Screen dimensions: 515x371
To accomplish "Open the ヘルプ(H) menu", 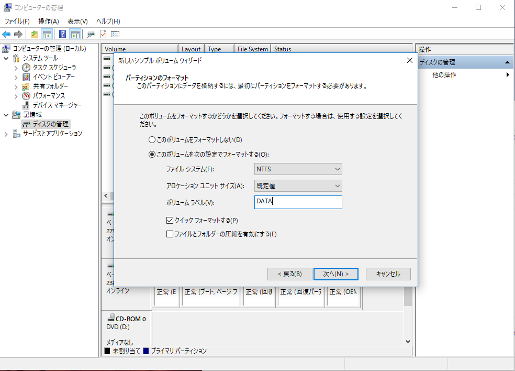I will point(108,21).
